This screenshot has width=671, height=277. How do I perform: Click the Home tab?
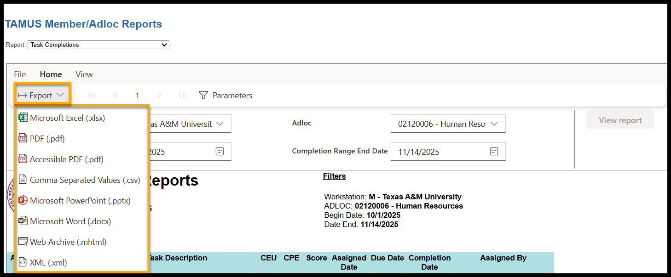click(51, 74)
